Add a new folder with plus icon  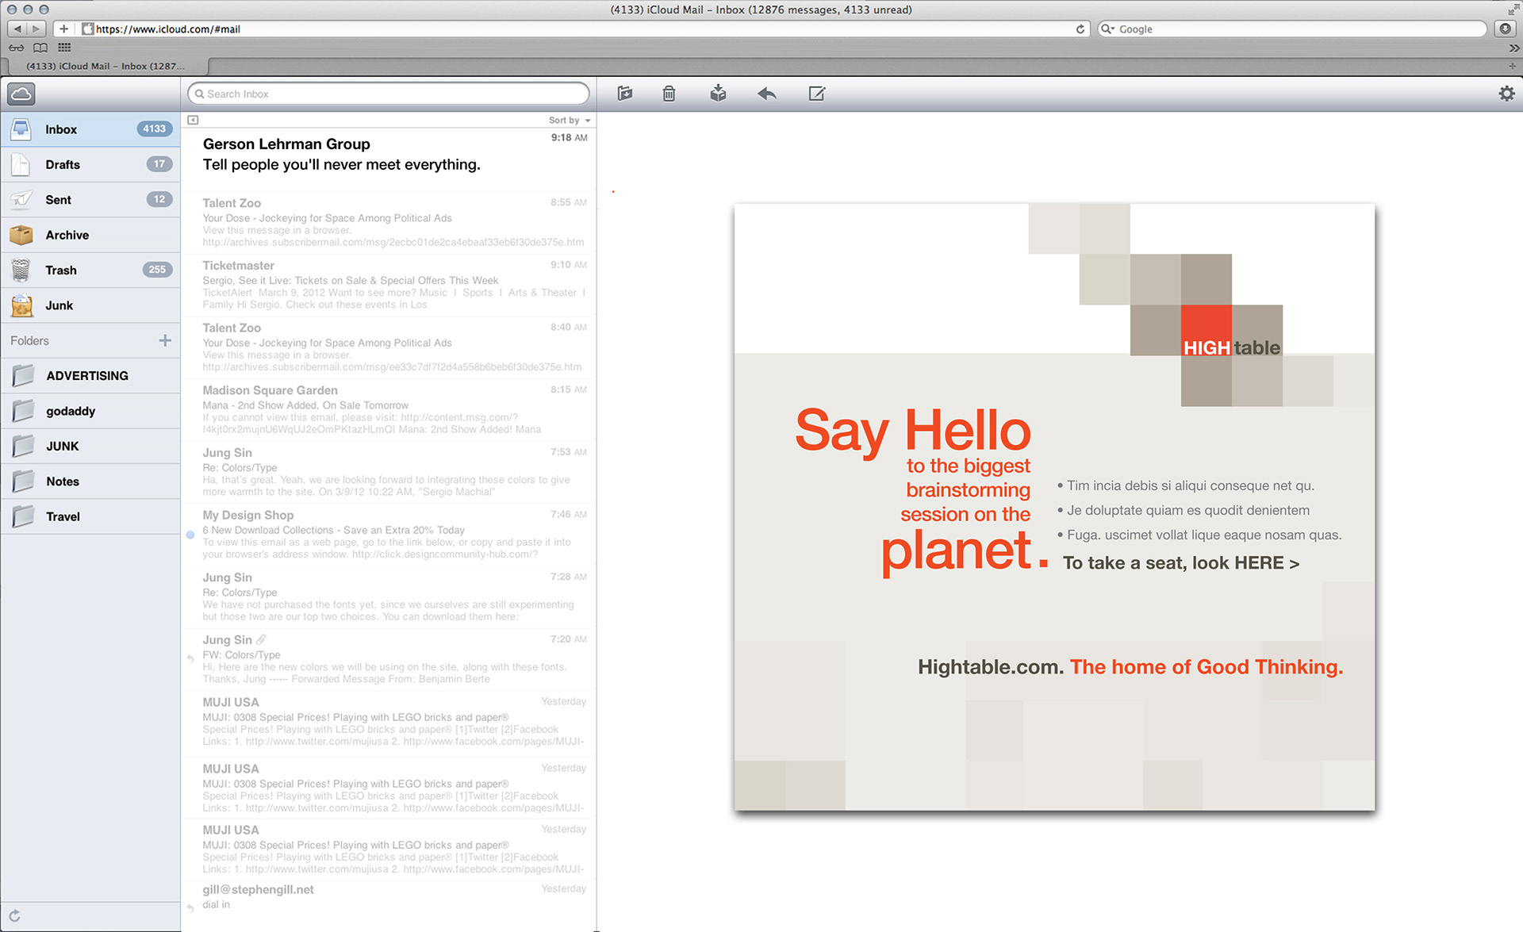click(x=165, y=340)
